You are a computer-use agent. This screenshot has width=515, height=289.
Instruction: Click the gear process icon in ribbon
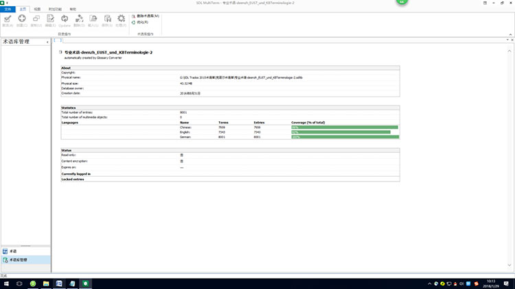[x=121, y=18]
